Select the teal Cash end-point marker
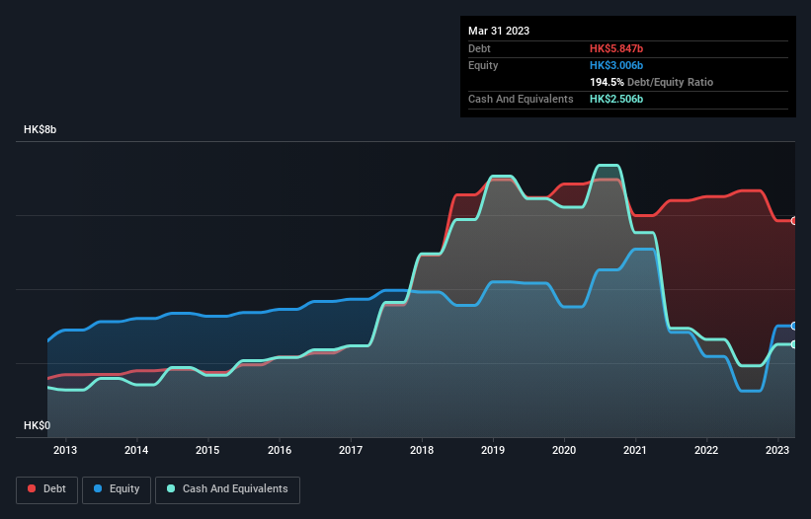Image resolution: width=811 pixels, height=519 pixels. click(794, 344)
